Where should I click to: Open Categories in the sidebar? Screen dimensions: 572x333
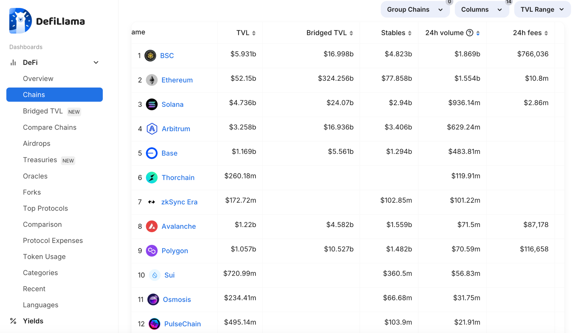coord(40,273)
